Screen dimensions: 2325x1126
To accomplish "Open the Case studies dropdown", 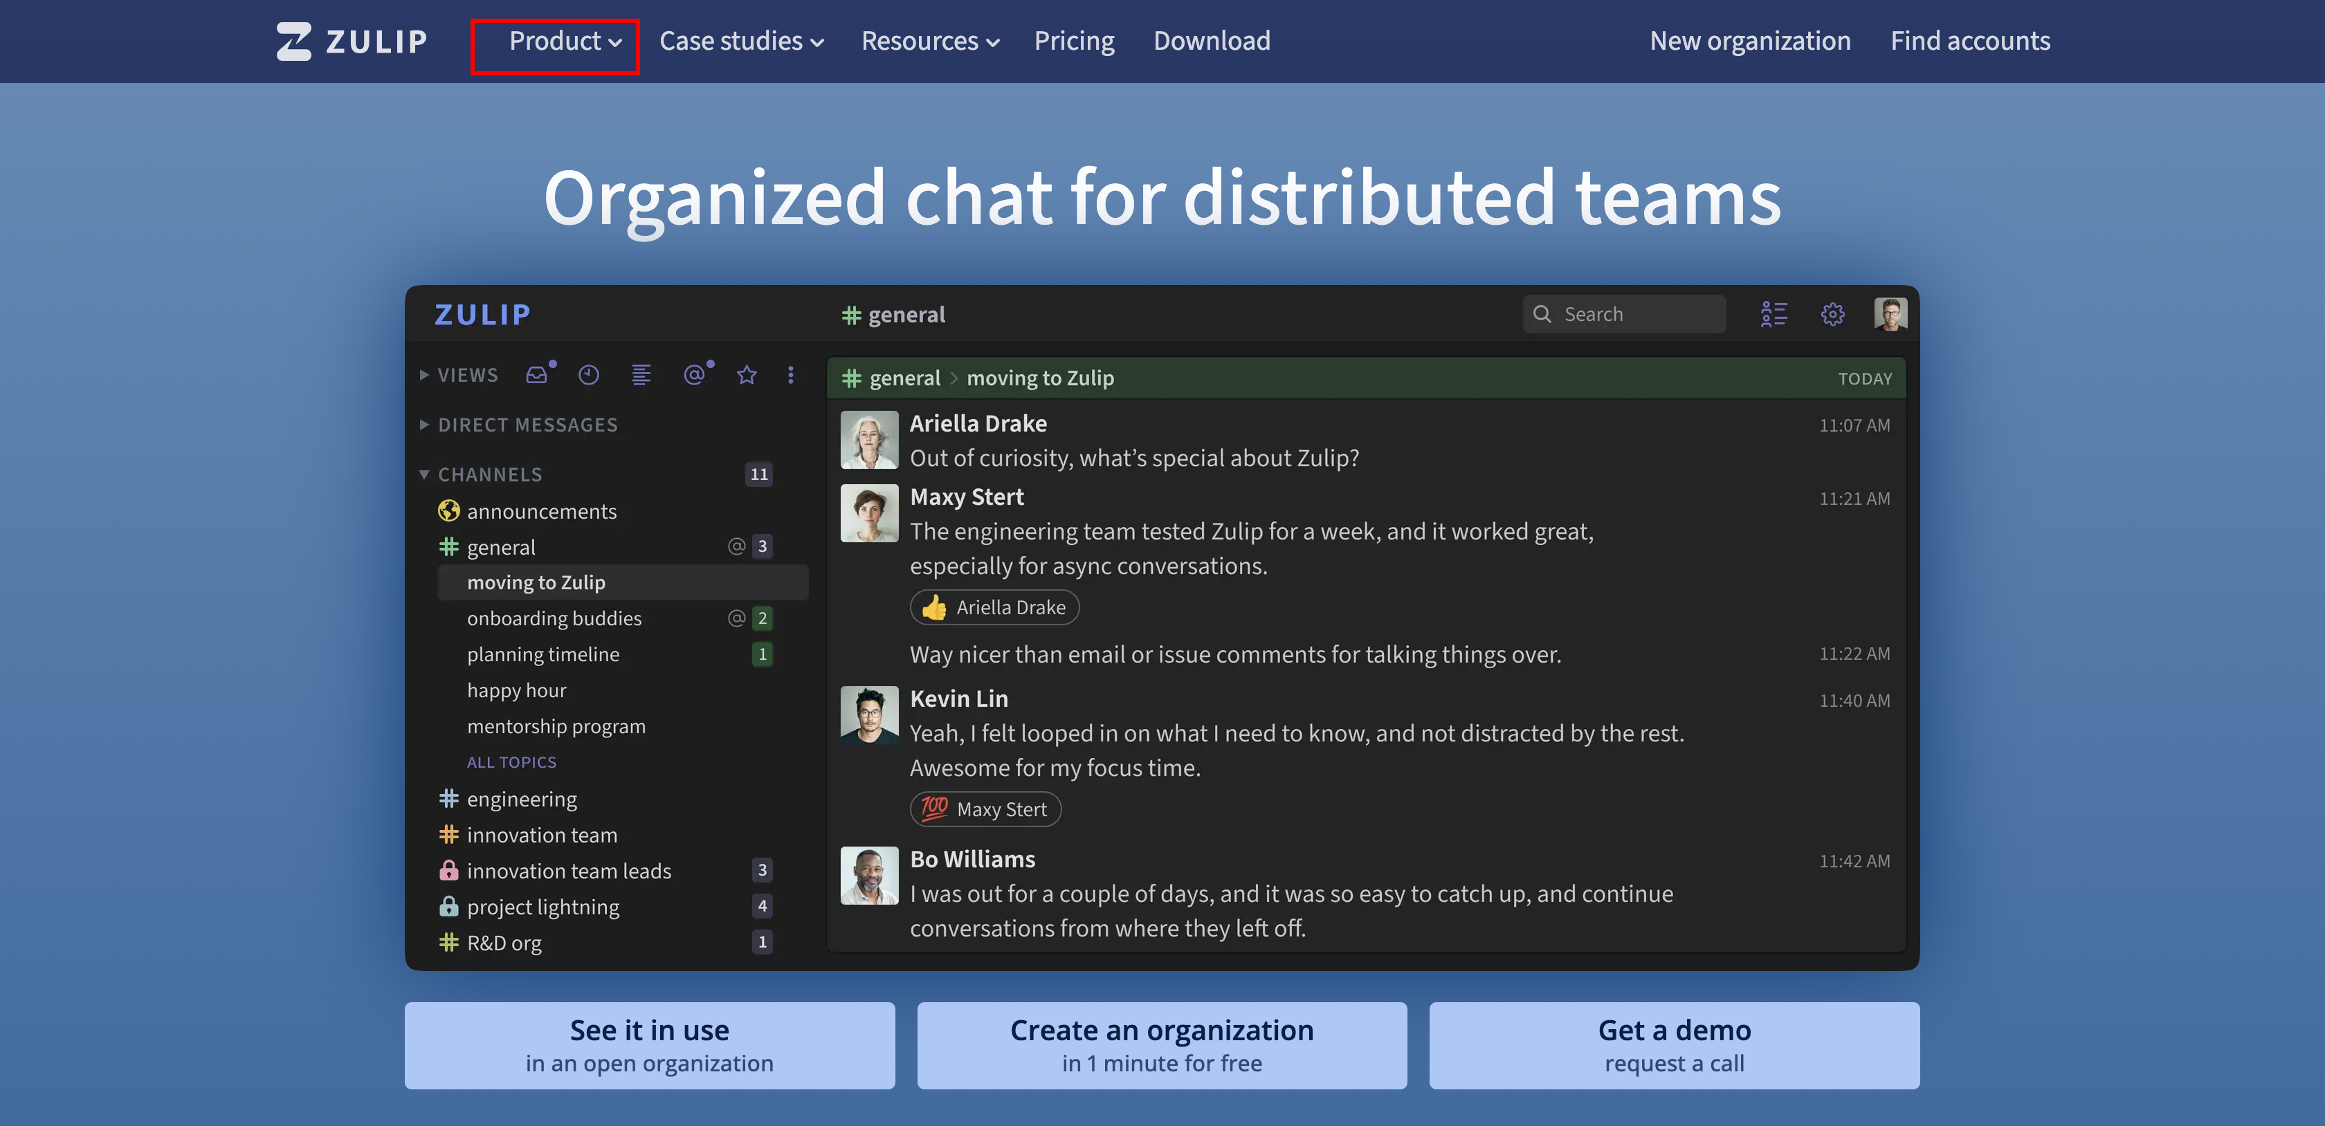I will point(741,41).
